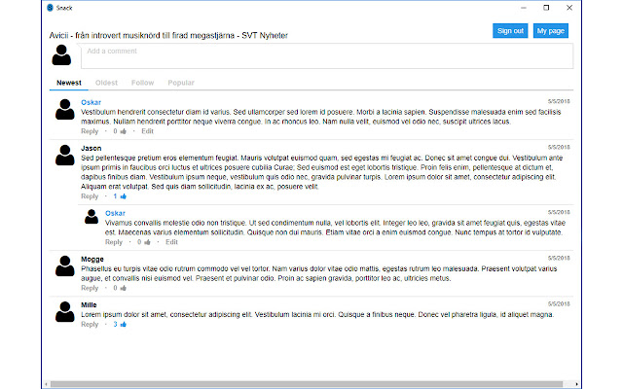Sign out of the account
623x389 pixels.
click(510, 30)
